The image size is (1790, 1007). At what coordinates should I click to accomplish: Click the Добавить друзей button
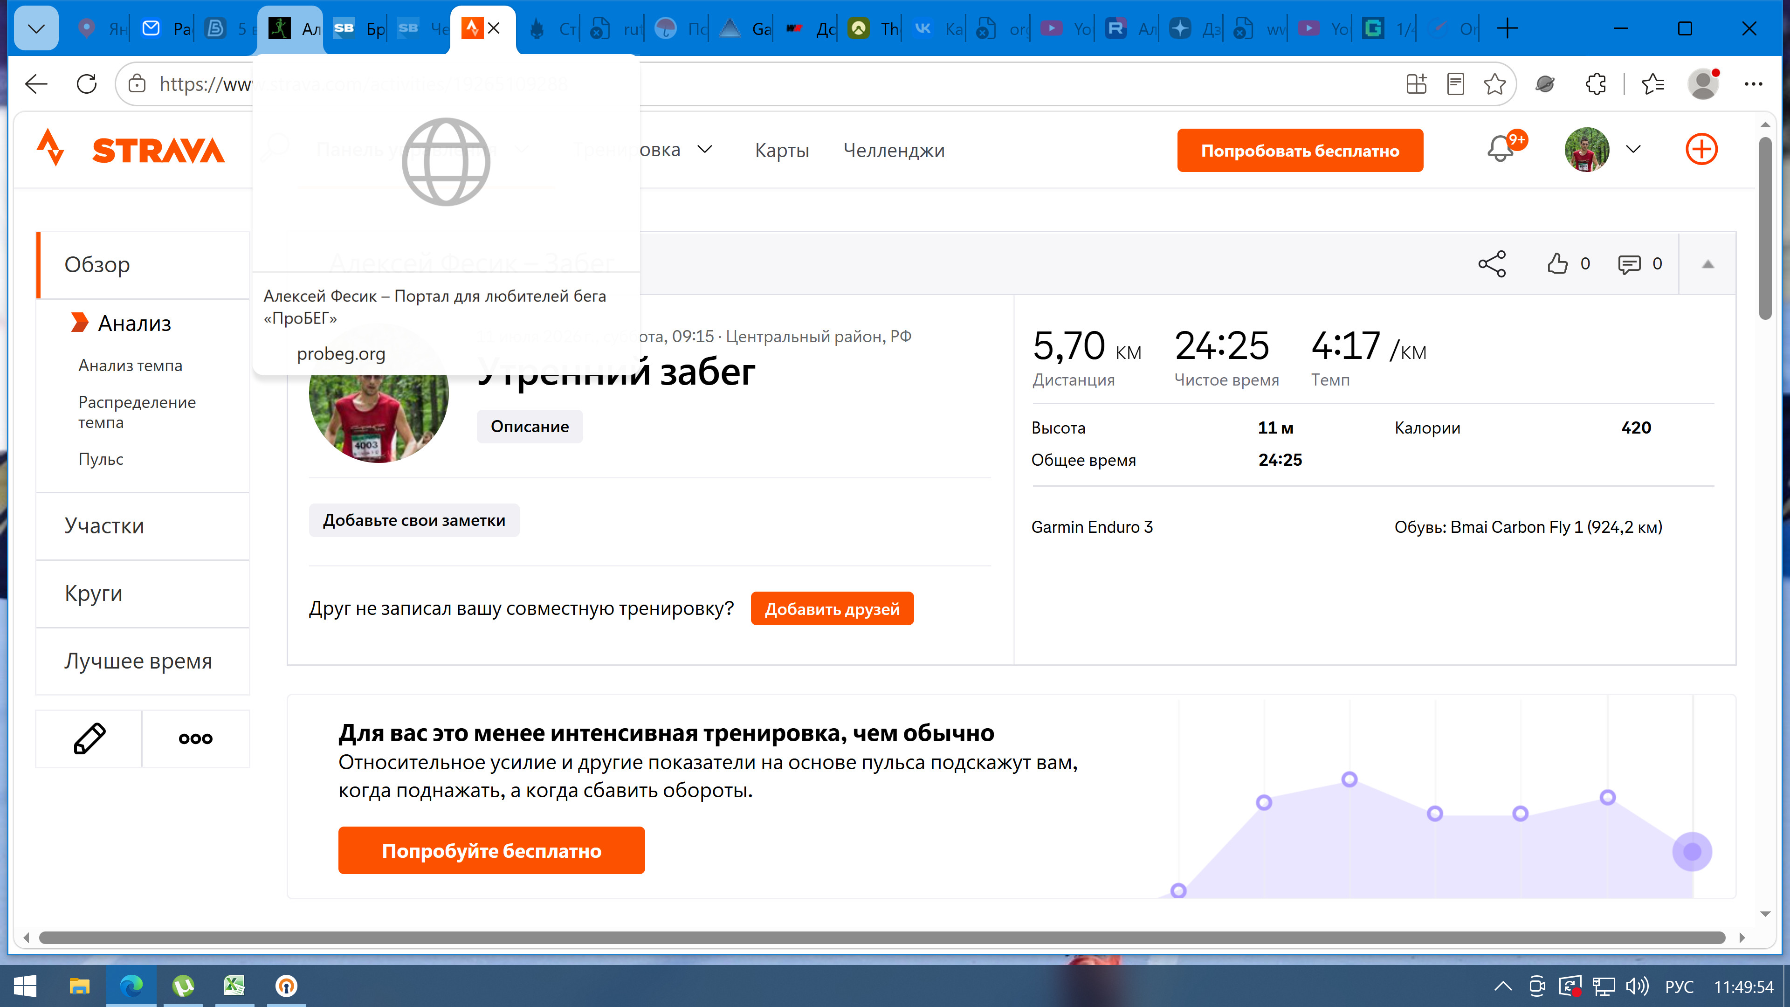(833, 609)
